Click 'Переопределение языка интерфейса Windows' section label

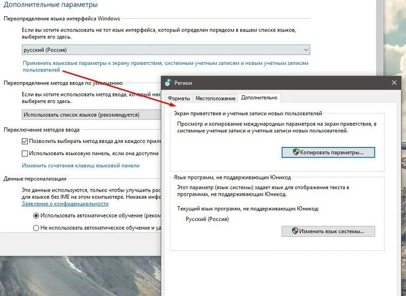point(61,19)
